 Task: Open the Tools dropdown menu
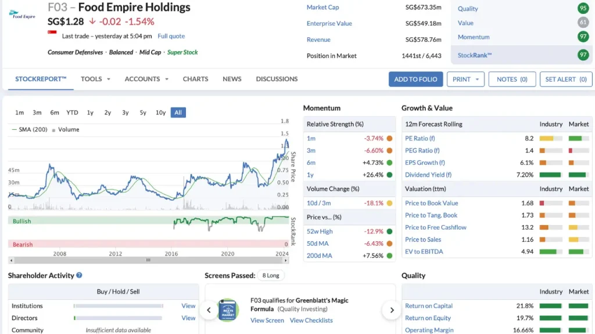[x=95, y=79]
